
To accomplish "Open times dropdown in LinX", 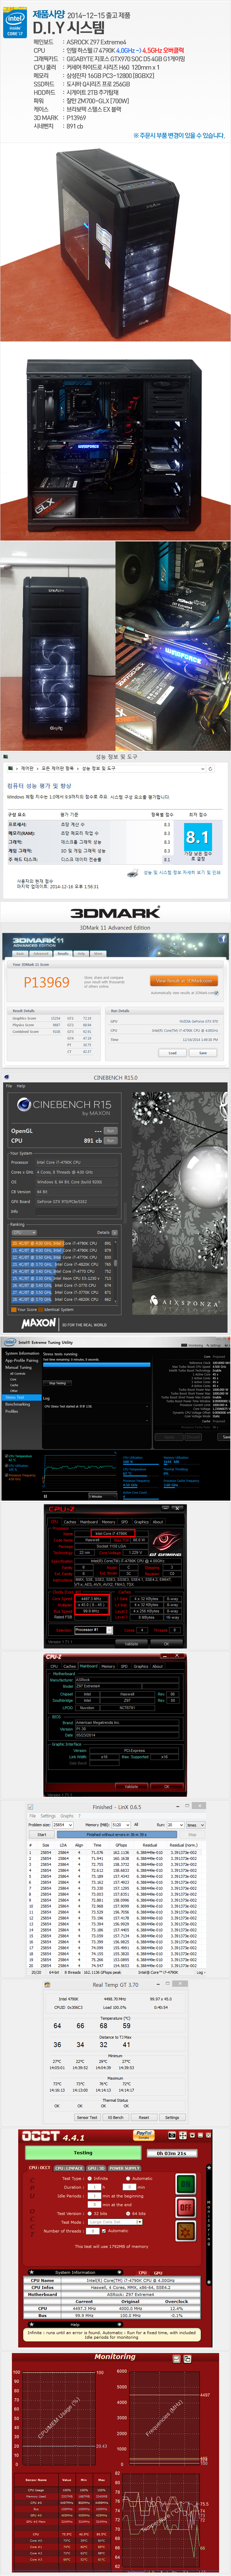I will click(x=197, y=1824).
